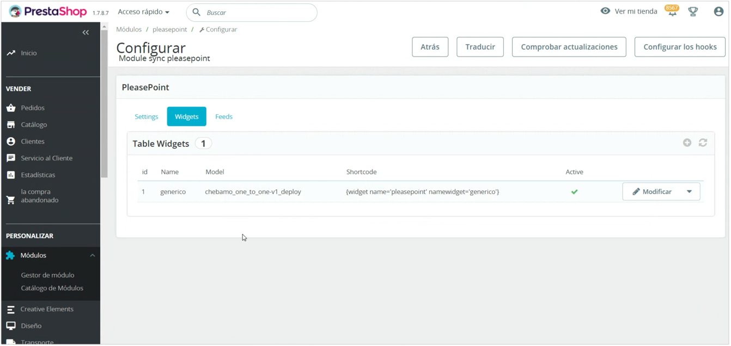Image resolution: width=731 pixels, height=346 pixels.
Task: Collapse the Módulos sidebar section
Action: pos(92,256)
